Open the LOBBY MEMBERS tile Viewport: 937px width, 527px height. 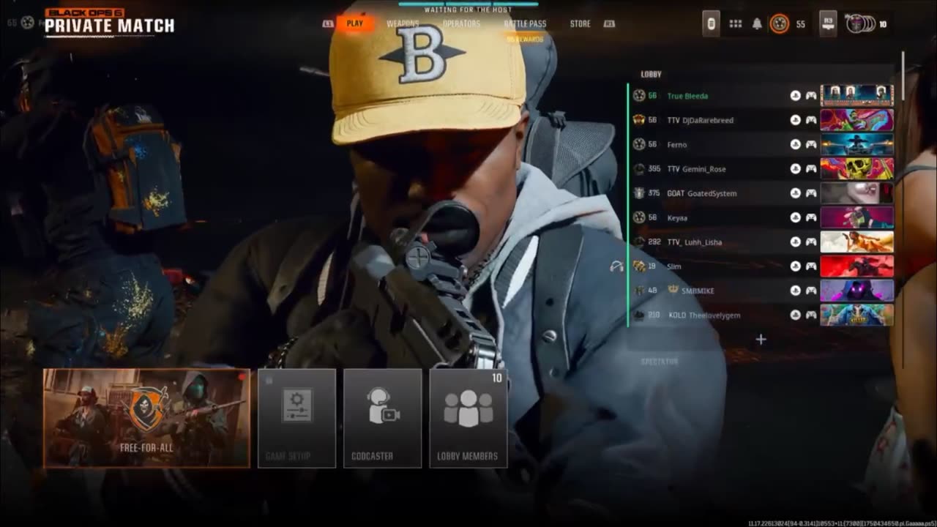click(x=468, y=418)
